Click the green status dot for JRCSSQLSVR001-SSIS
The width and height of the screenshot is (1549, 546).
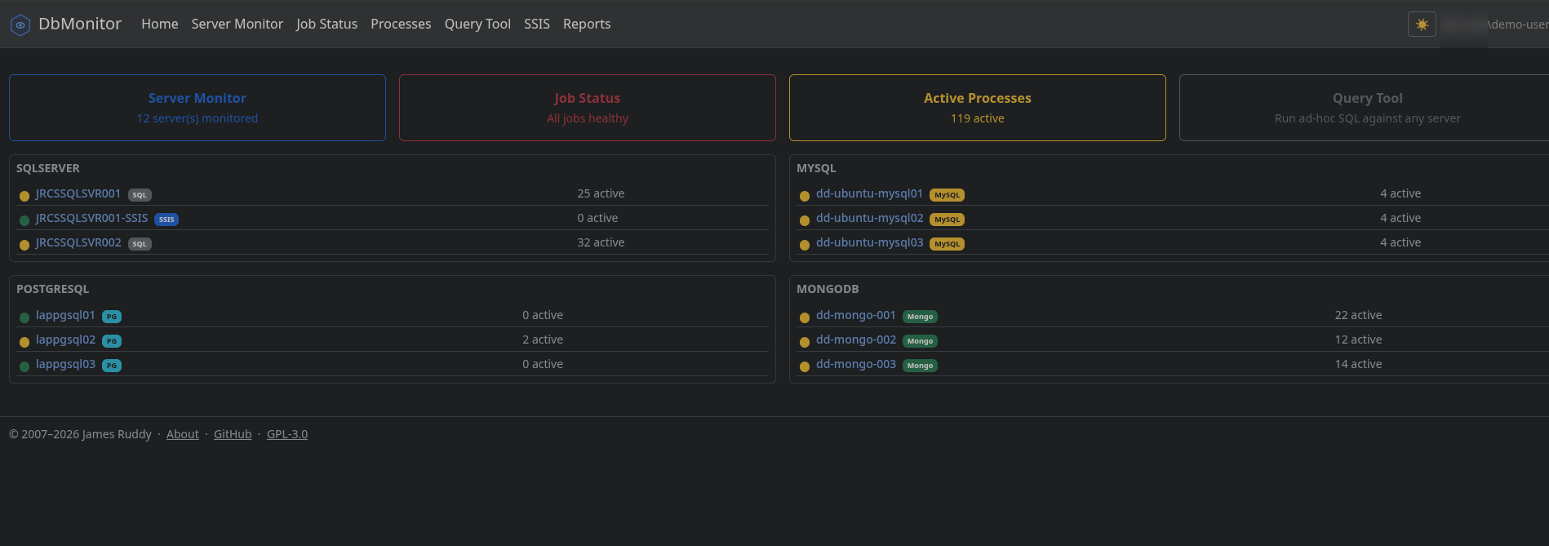pyautogui.click(x=24, y=220)
